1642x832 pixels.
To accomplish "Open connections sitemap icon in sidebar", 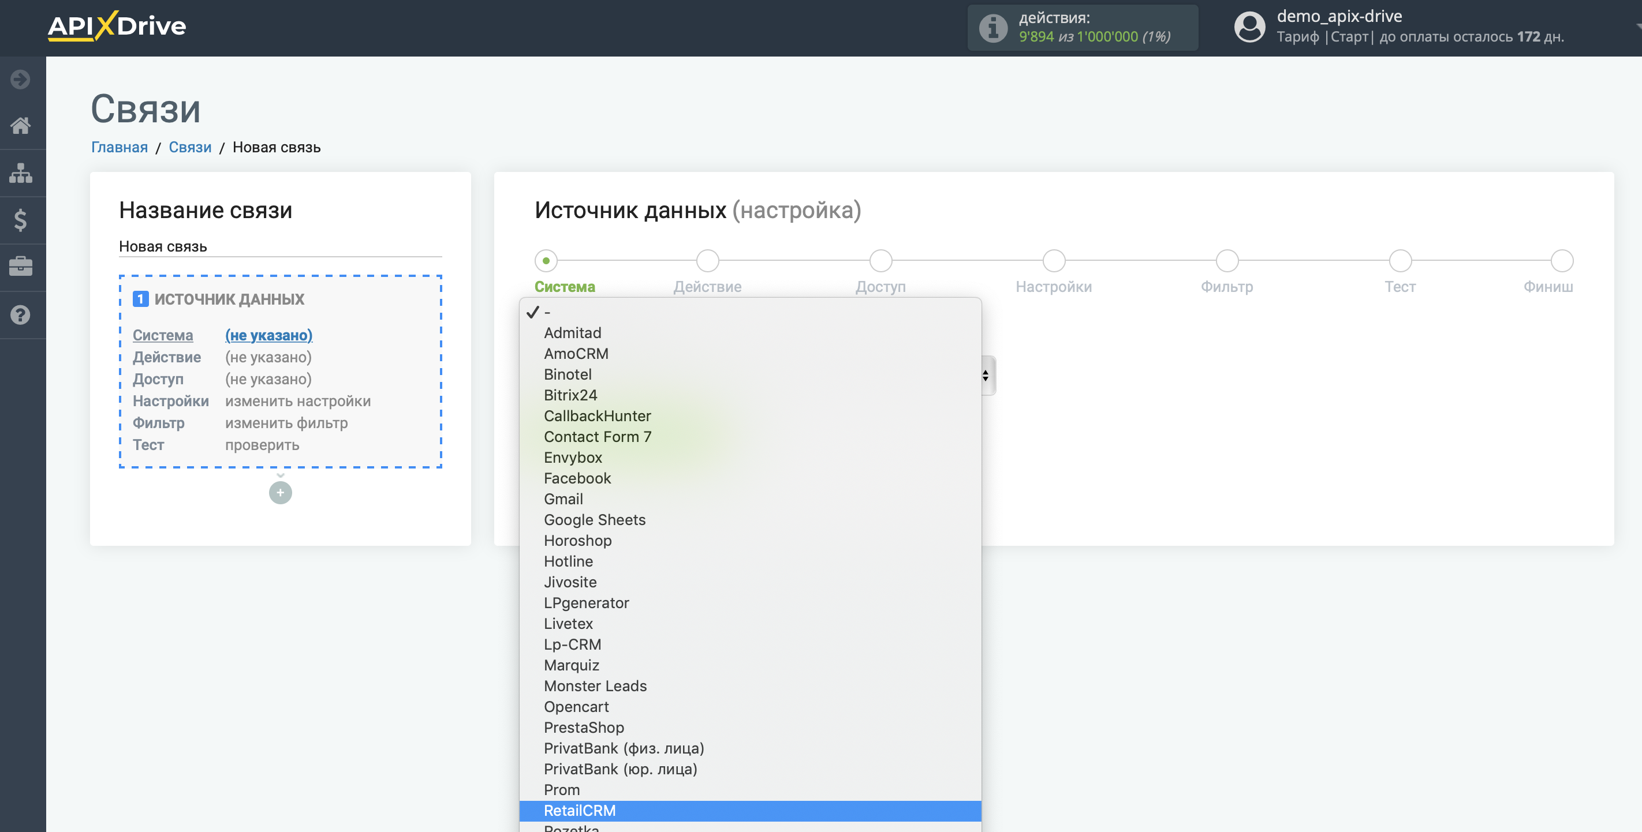I will point(20,173).
